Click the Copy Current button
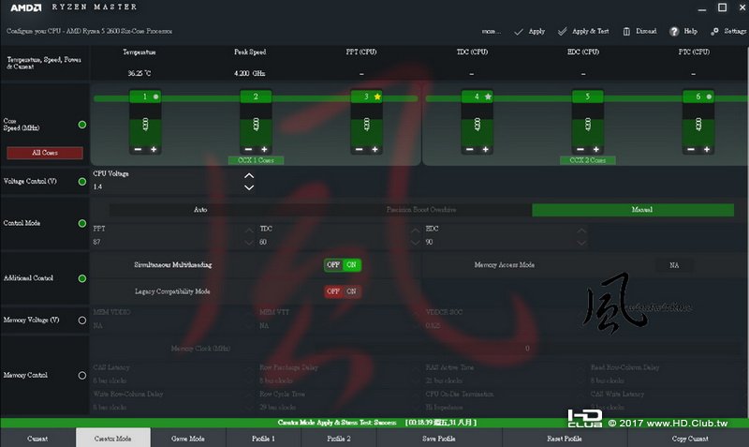This screenshot has height=447, width=749. 689,438
